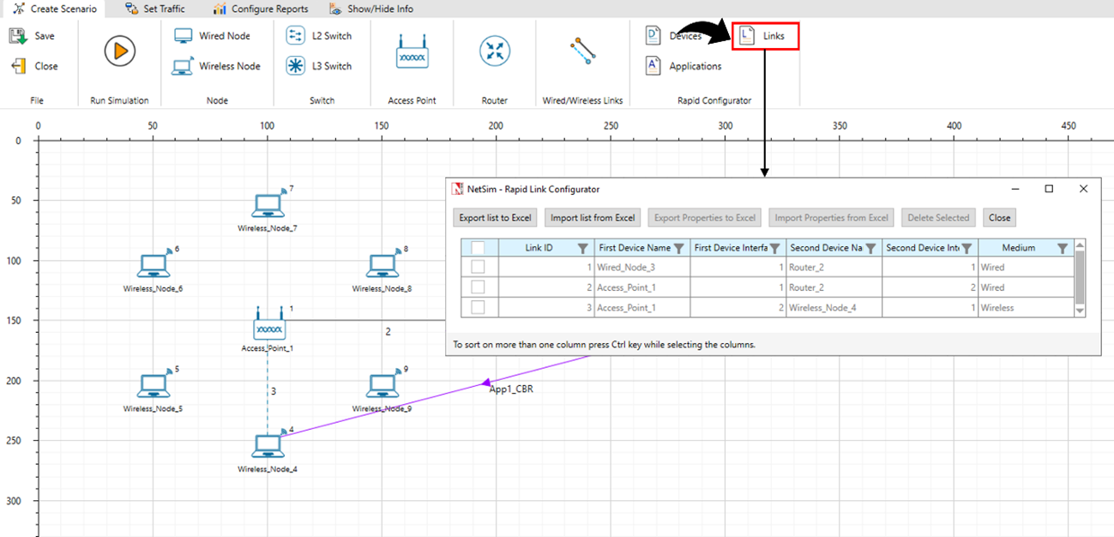1114x537 pixels.
Task: Select the Wired/Wireless Links tool
Action: click(582, 51)
